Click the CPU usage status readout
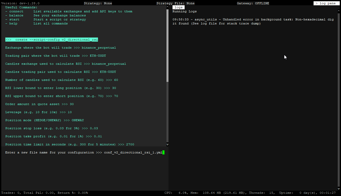 tap(175, 193)
